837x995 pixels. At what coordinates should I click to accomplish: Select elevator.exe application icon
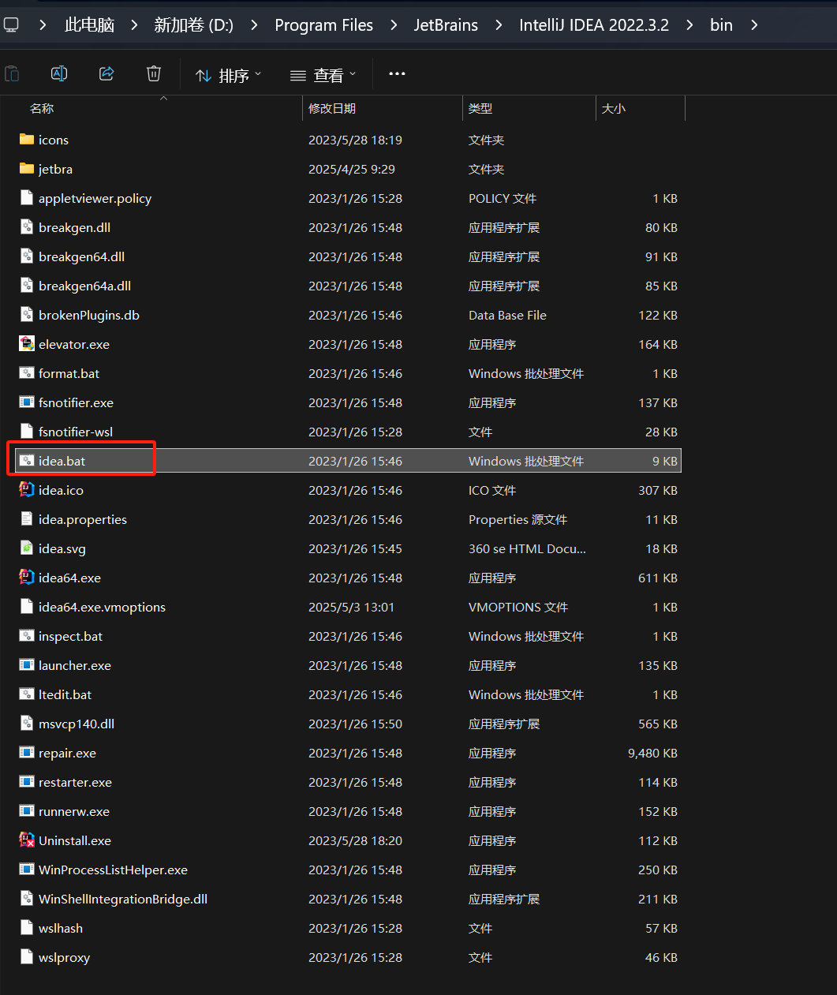tap(27, 344)
